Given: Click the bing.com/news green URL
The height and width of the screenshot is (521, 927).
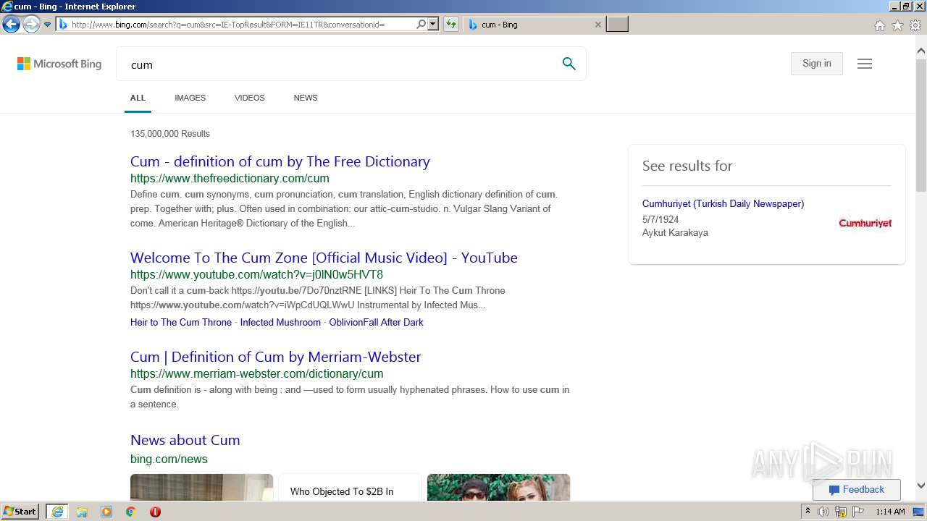Looking at the screenshot, I should [x=169, y=459].
